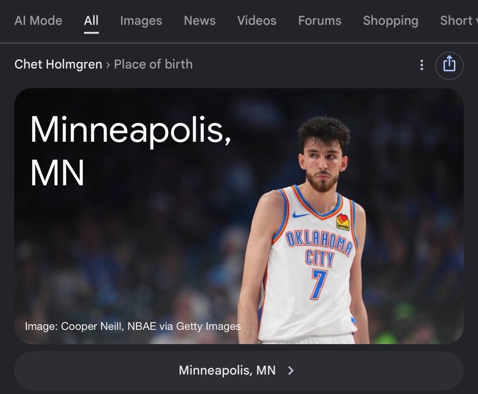Screen dimensions: 478x394
Task: Click the large Minneapolis, MN answer text
Action: click(x=131, y=152)
